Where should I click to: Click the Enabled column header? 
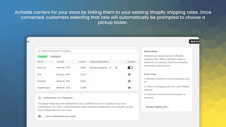tap(131, 62)
